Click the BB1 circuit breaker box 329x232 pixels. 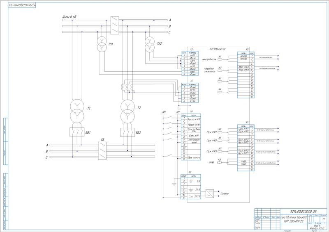(76, 132)
